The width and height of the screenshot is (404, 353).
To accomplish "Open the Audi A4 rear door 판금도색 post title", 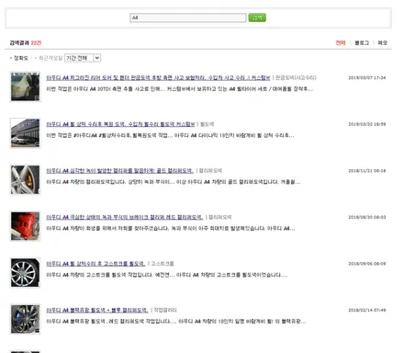I will (x=158, y=77).
